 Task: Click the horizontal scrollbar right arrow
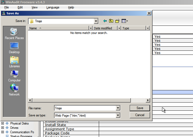(x=148, y=100)
